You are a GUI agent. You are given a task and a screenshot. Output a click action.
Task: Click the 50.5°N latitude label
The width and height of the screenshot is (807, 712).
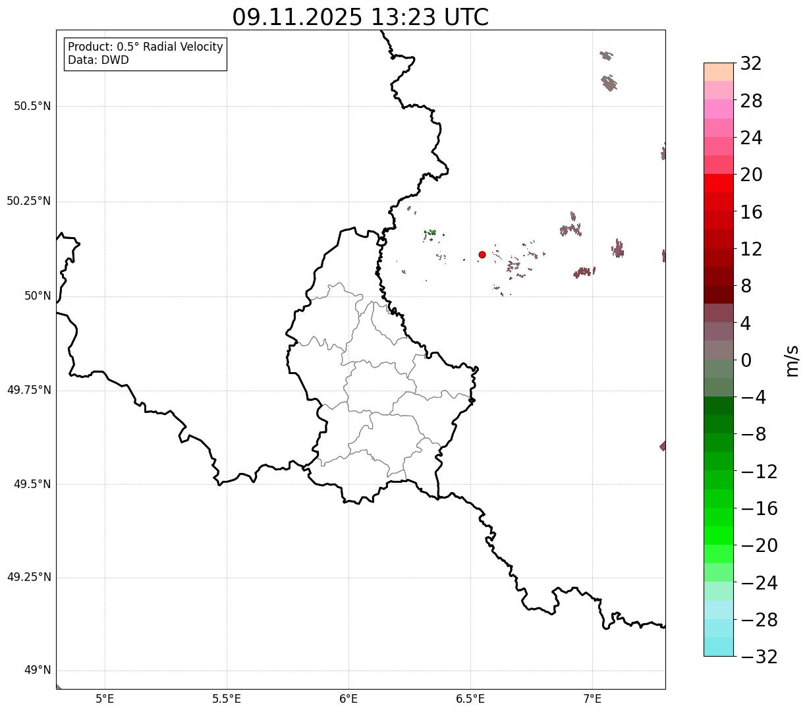pyautogui.click(x=32, y=106)
